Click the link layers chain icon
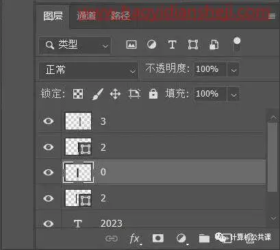This screenshot has width=280, height=250. [x=112, y=238]
